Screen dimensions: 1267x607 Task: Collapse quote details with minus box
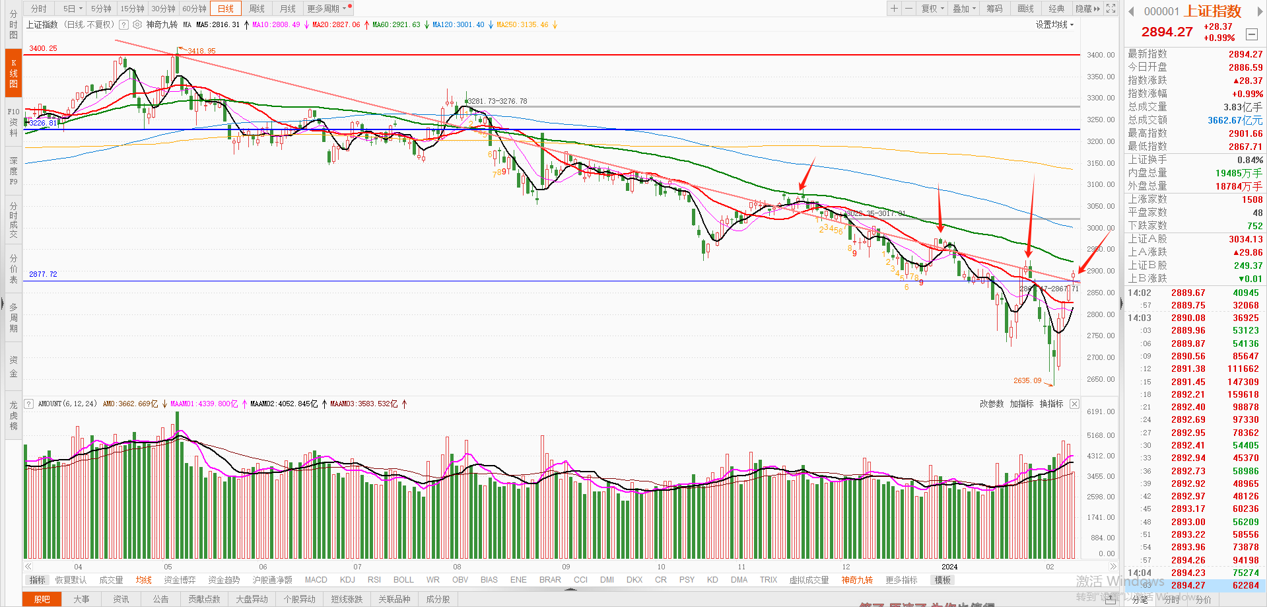(1251, 34)
